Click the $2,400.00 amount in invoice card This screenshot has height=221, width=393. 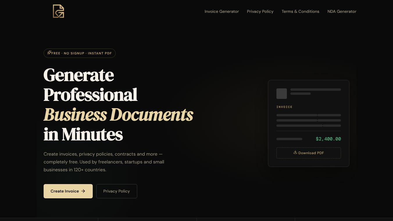328,139
